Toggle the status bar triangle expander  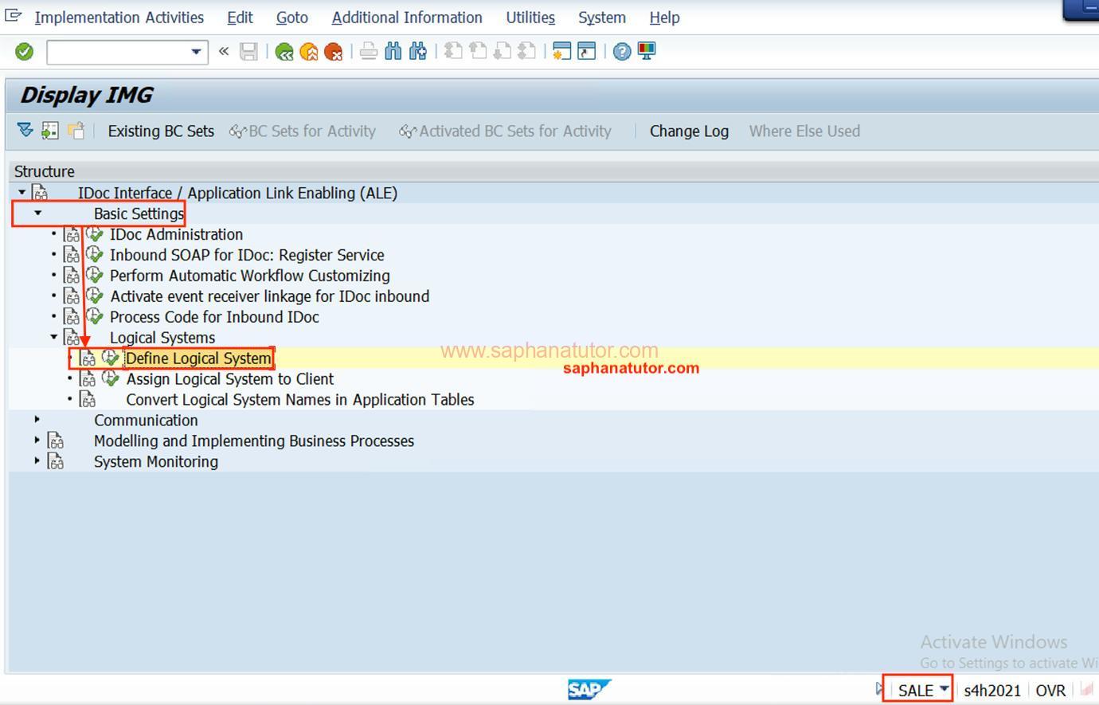click(x=878, y=689)
